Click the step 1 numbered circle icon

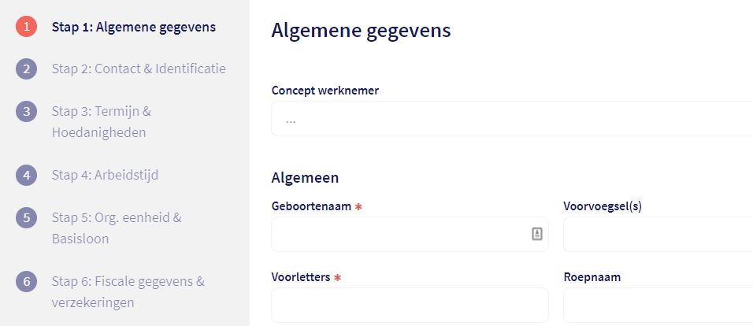[x=26, y=27]
